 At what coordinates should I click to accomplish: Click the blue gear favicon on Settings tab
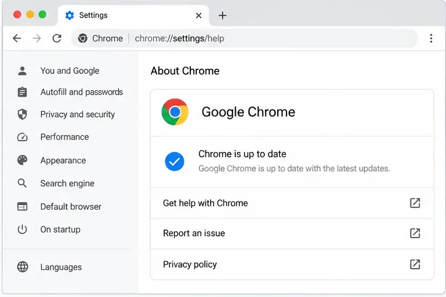tap(70, 15)
